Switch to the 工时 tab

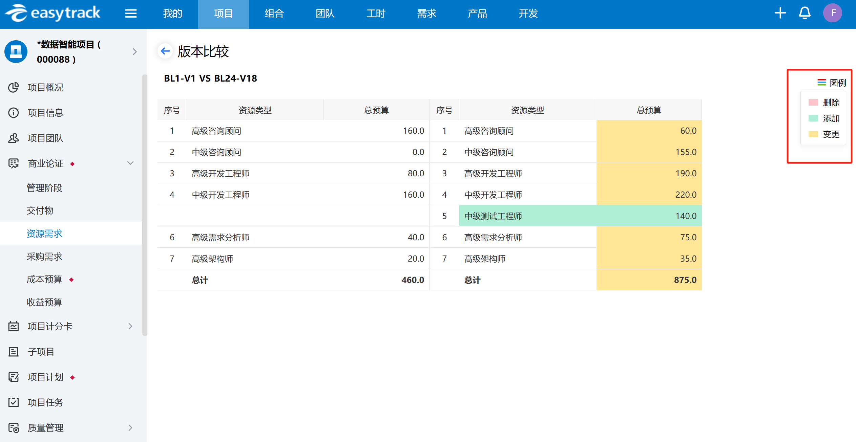[376, 14]
